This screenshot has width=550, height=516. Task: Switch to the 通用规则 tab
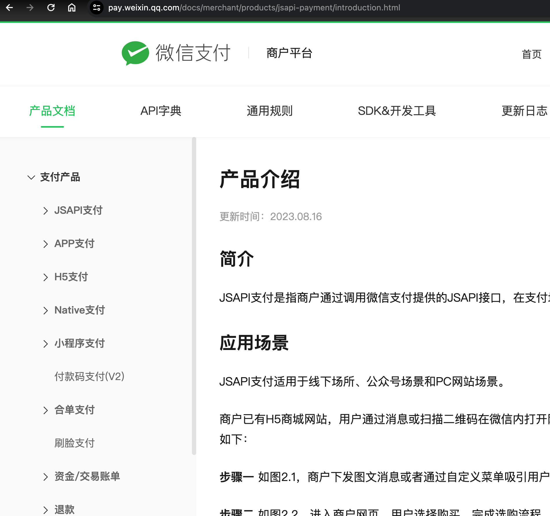(x=269, y=111)
